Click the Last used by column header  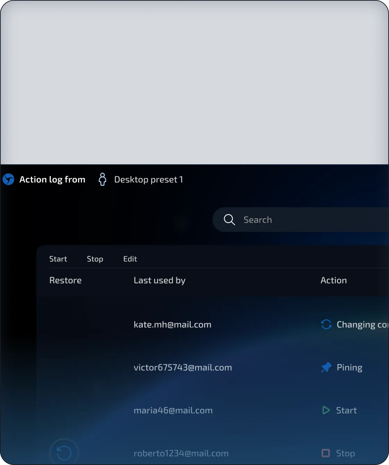(159, 281)
